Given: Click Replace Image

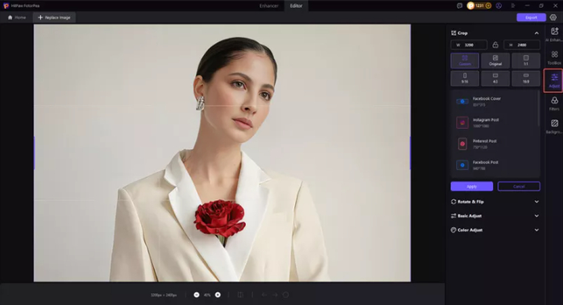Looking at the screenshot, I should (x=54, y=17).
